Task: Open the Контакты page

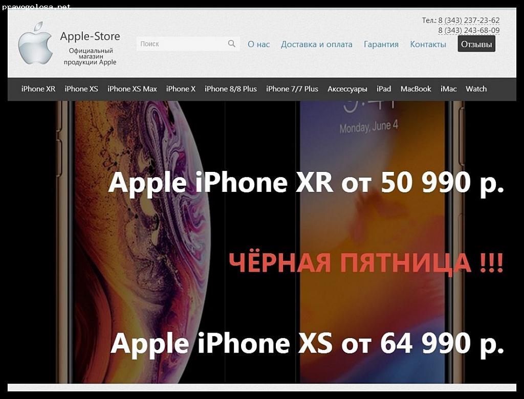Action: (x=428, y=45)
